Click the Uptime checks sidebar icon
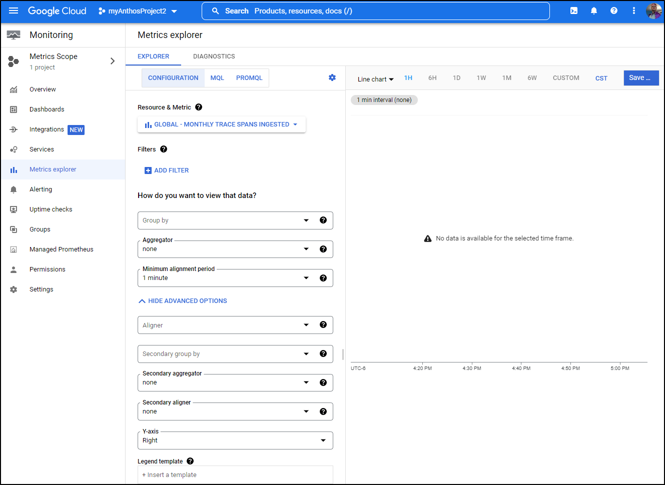Viewport: 665px width, 485px height. click(x=14, y=209)
